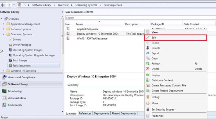This screenshot has width=216, height=119.
Task: Click the Export arrow icon in menu
Action: pos(148,53)
